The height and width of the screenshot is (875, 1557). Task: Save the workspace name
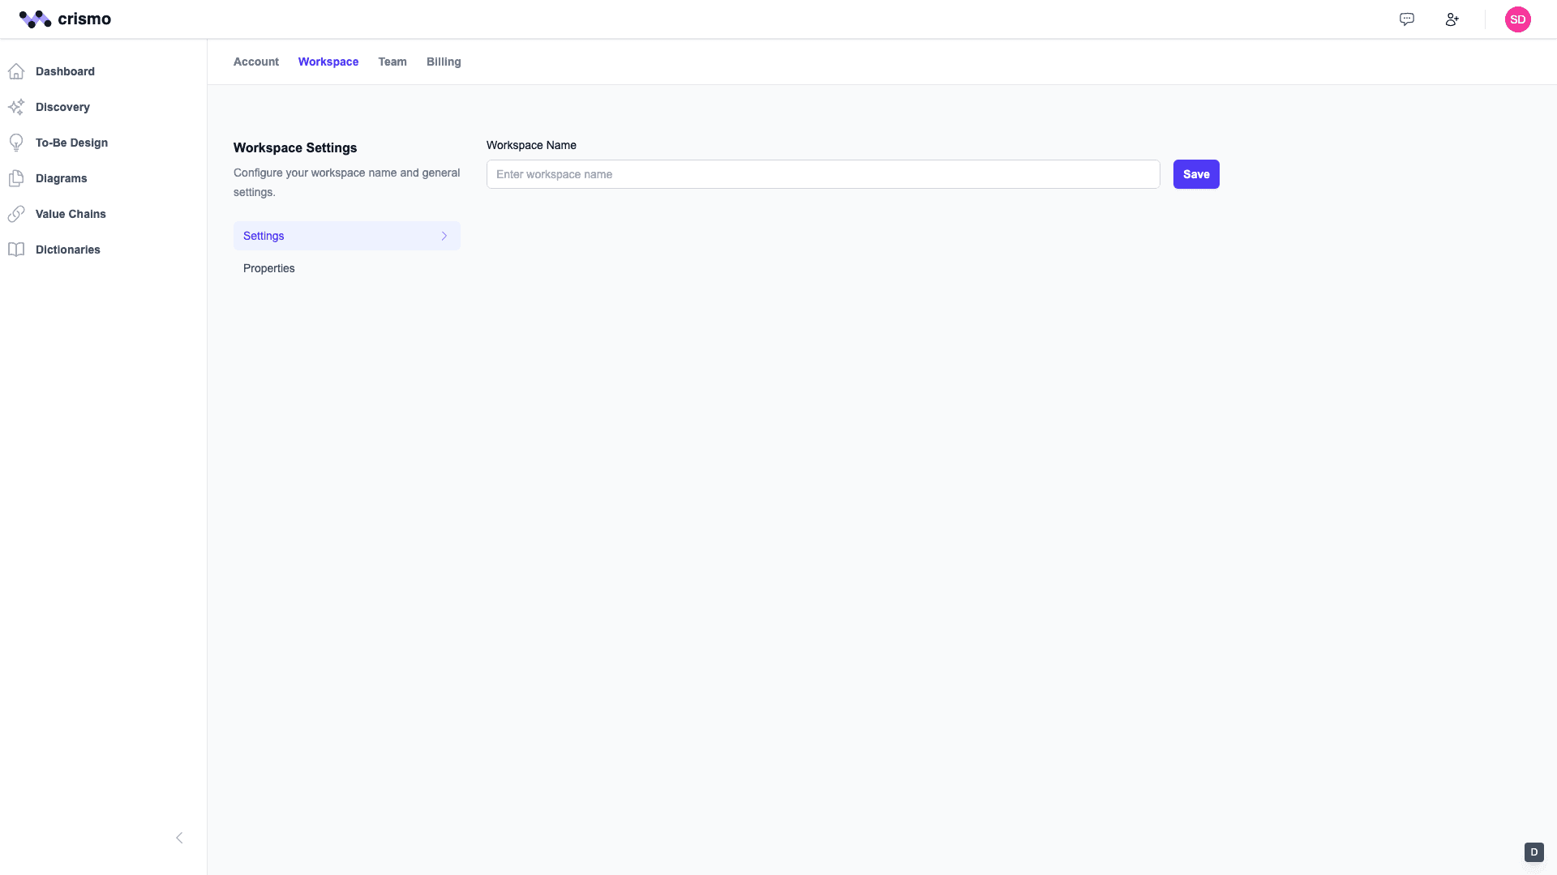(x=1196, y=174)
